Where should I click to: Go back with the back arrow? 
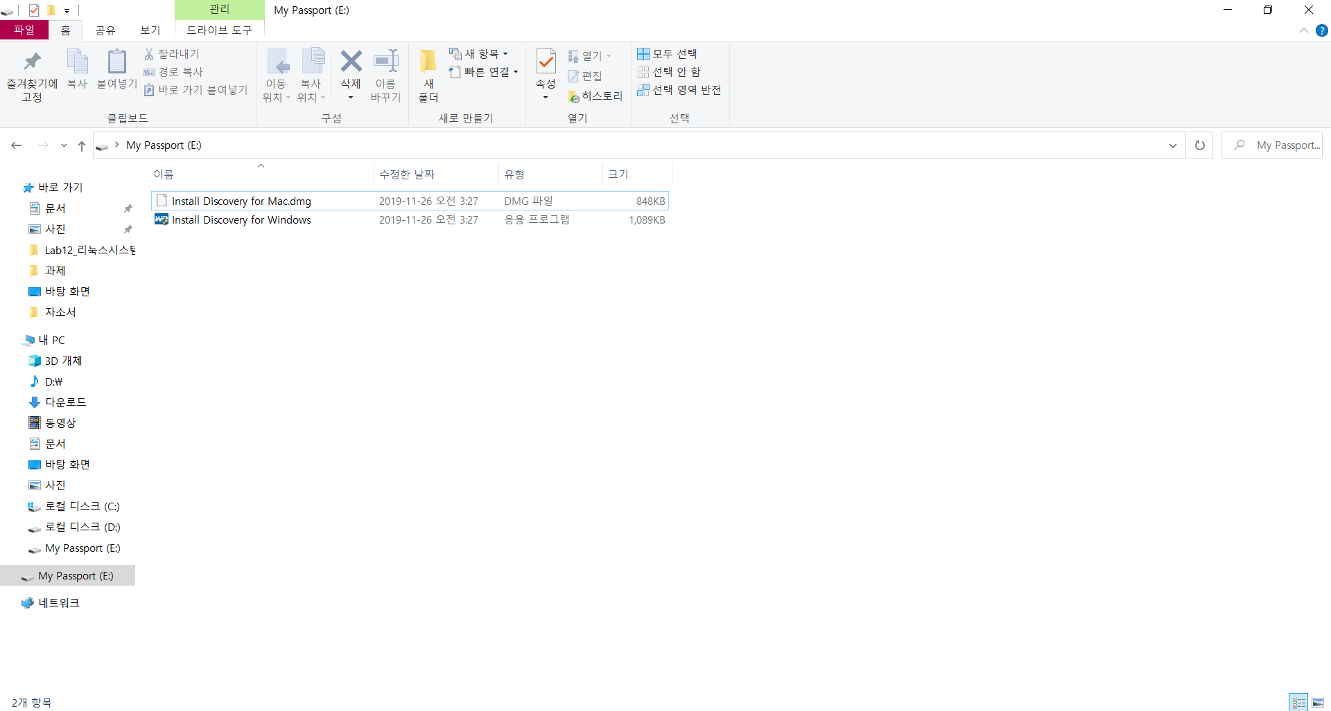point(17,145)
